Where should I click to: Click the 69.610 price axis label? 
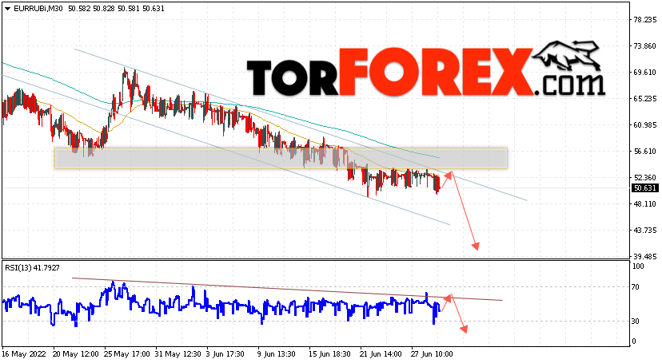[x=644, y=73]
